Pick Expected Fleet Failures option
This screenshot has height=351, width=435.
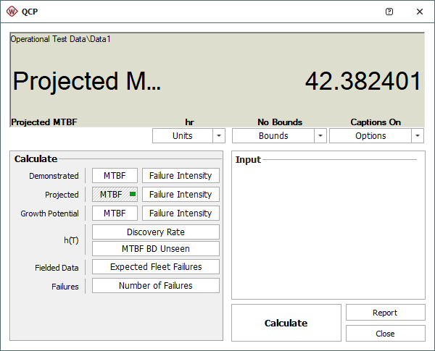pyautogui.click(x=155, y=267)
